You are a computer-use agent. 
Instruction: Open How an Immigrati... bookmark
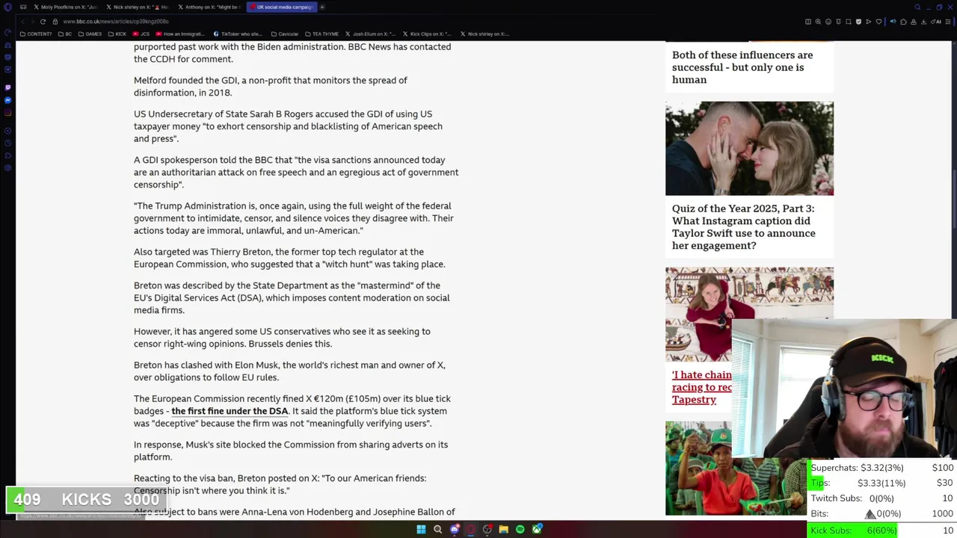[182, 34]
